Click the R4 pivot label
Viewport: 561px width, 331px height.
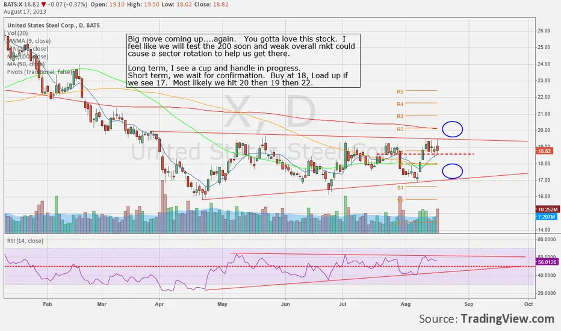(400, 104)
